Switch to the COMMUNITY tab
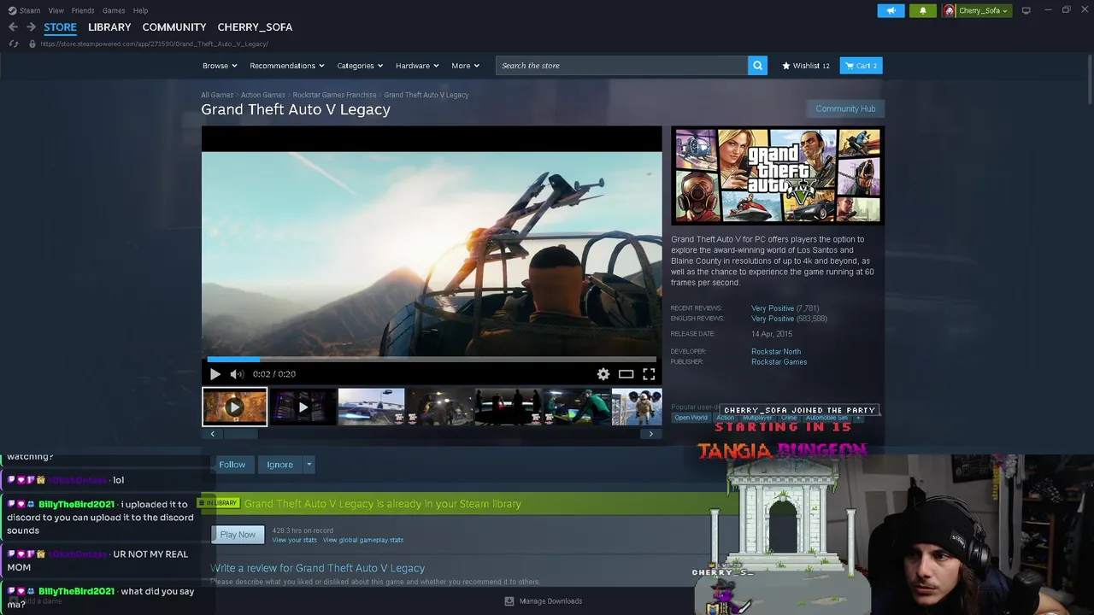This screenshot has width=1094, height=615. pos(174,27)
